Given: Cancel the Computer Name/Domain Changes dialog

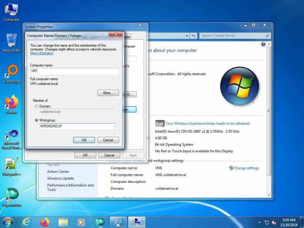Looking at the screenshot, I should coord(108,140).
